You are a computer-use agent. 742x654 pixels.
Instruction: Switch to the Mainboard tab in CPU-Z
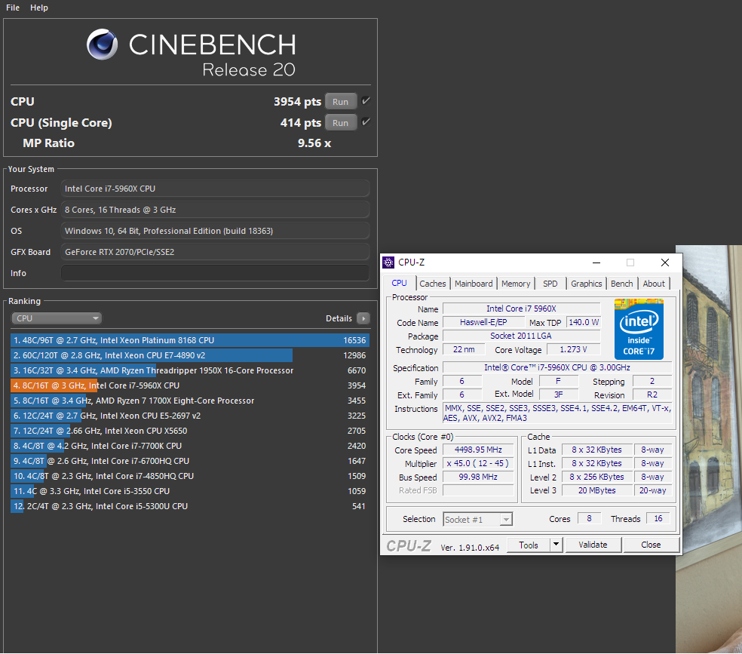pyautogui.click(x=474, y=284)
